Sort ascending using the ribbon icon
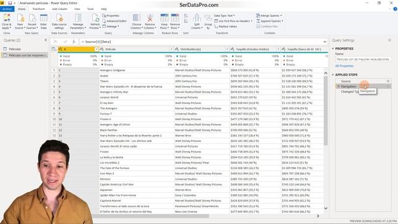Viewport: 398px width, 224px height. point(186,16)
